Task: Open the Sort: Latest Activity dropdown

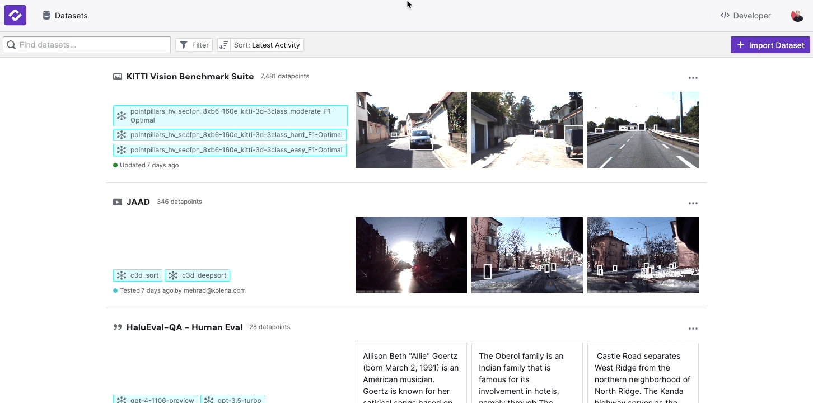Action: pos(260,44)
